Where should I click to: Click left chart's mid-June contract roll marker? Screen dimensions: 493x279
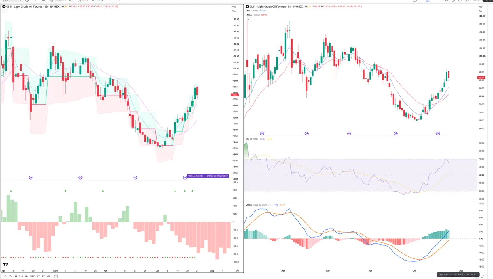[x=135, y=177]
